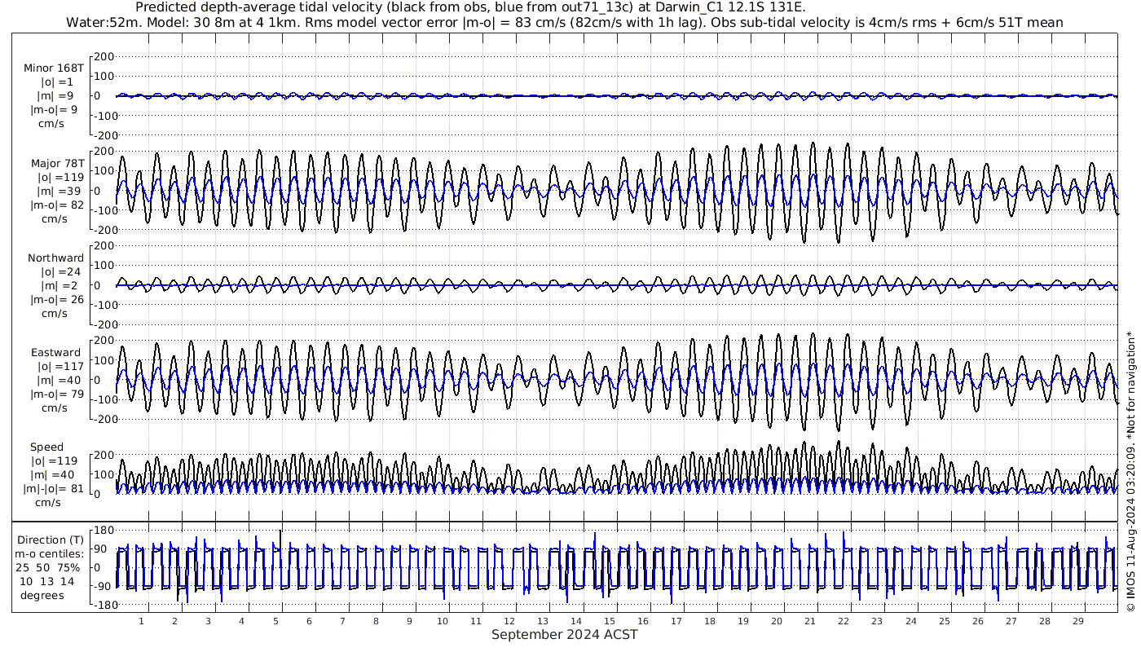Click the 'Water:52m. Model: 30 8m' subtitle line
Image resolution: width=1141 pixels, height=652 pixels.
564,22
